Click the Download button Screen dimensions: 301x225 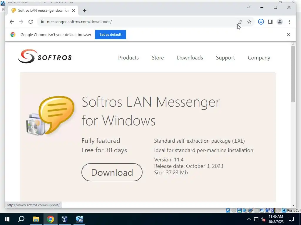click(x=112, y=172)
